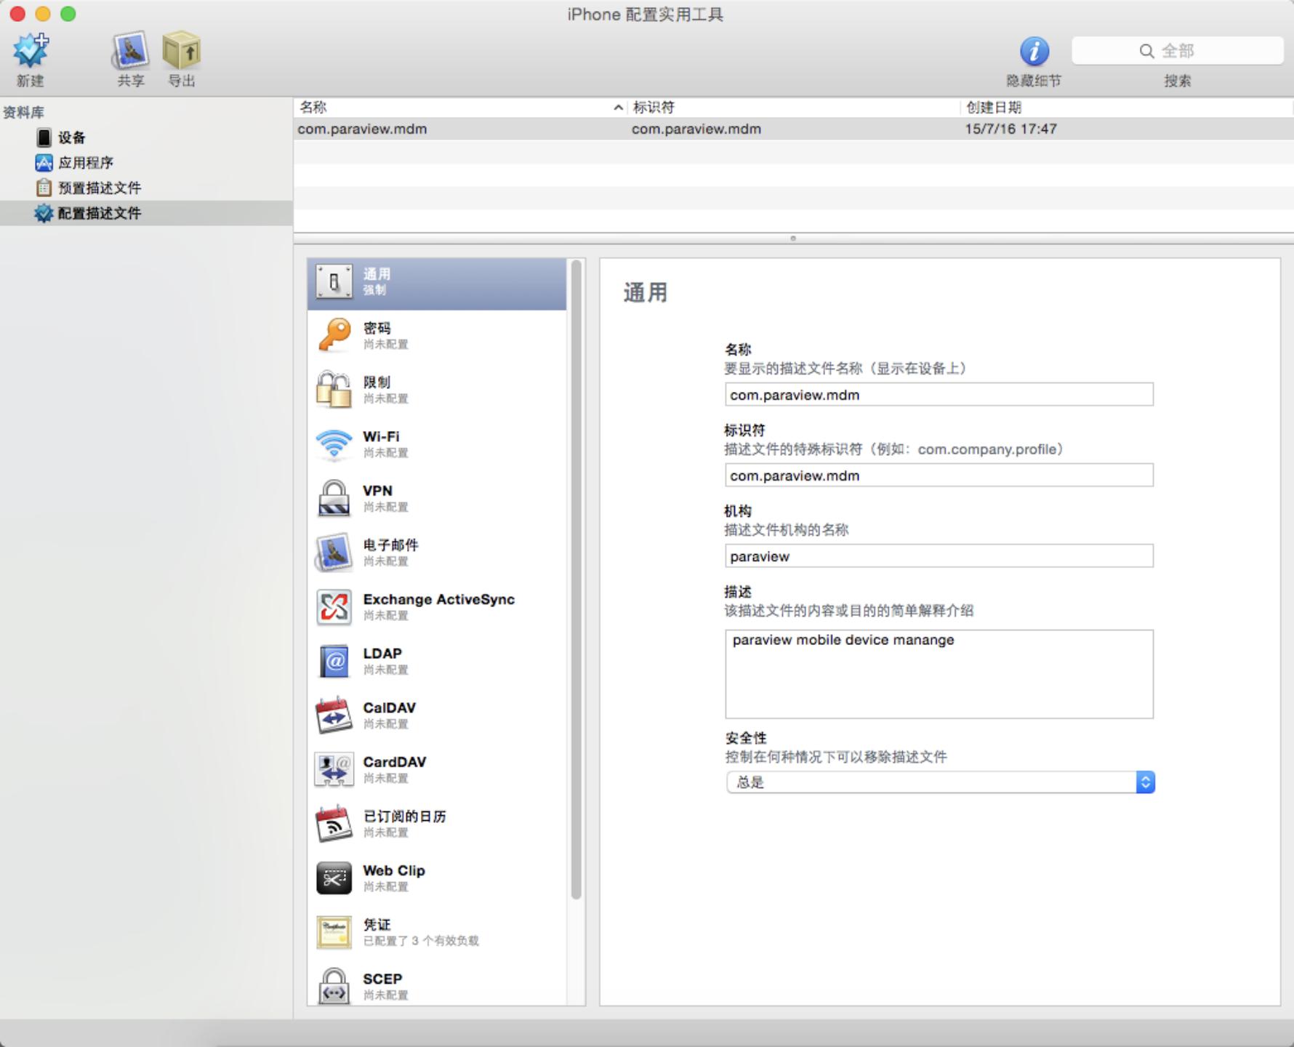Click the Export box icon
Screen dimensions: 1294x1047
(x=181, y=52)
